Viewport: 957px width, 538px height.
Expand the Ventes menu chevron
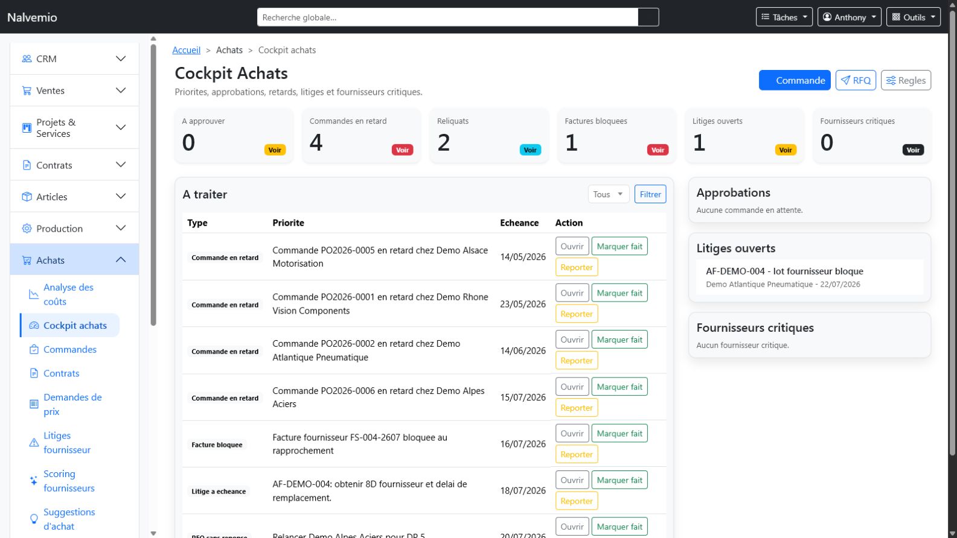pos(121,90)
